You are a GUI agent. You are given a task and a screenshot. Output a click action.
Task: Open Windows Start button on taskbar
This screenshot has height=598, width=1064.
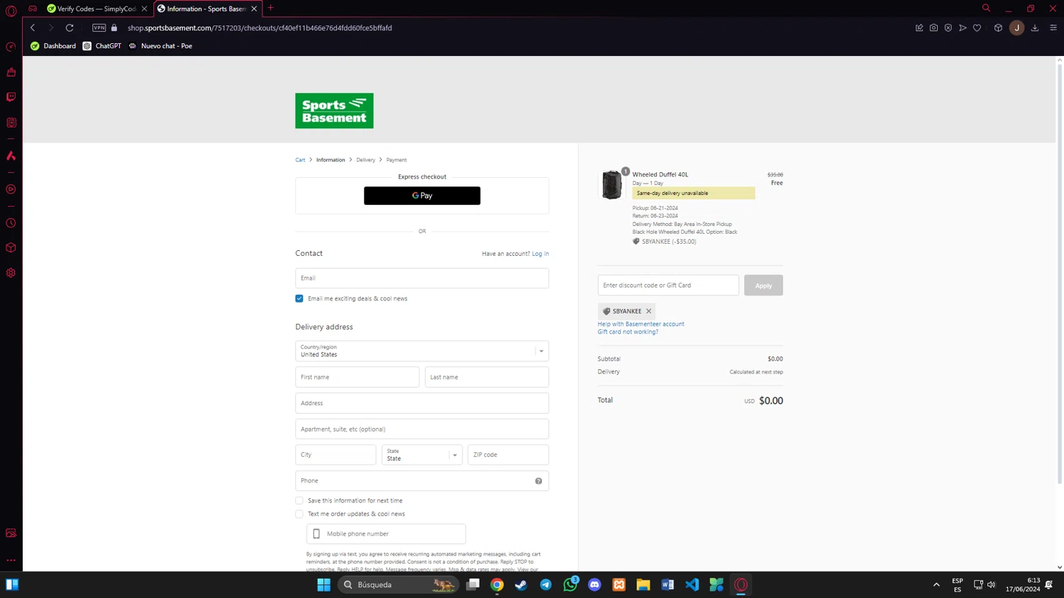pos(323,585)
